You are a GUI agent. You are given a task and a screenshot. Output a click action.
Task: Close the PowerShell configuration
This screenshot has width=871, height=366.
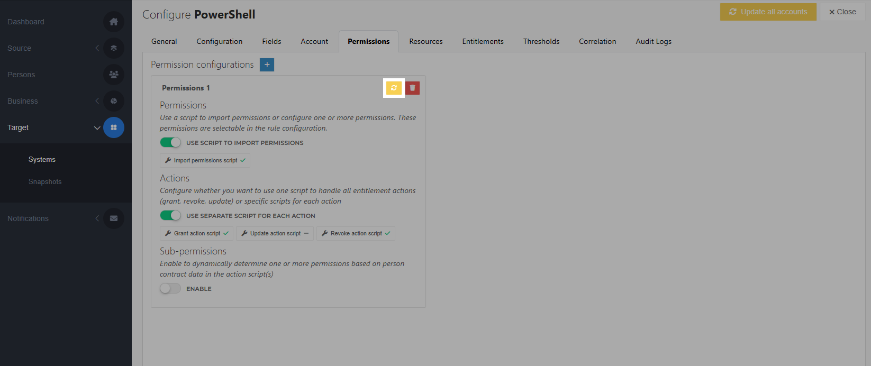point(842,12)
